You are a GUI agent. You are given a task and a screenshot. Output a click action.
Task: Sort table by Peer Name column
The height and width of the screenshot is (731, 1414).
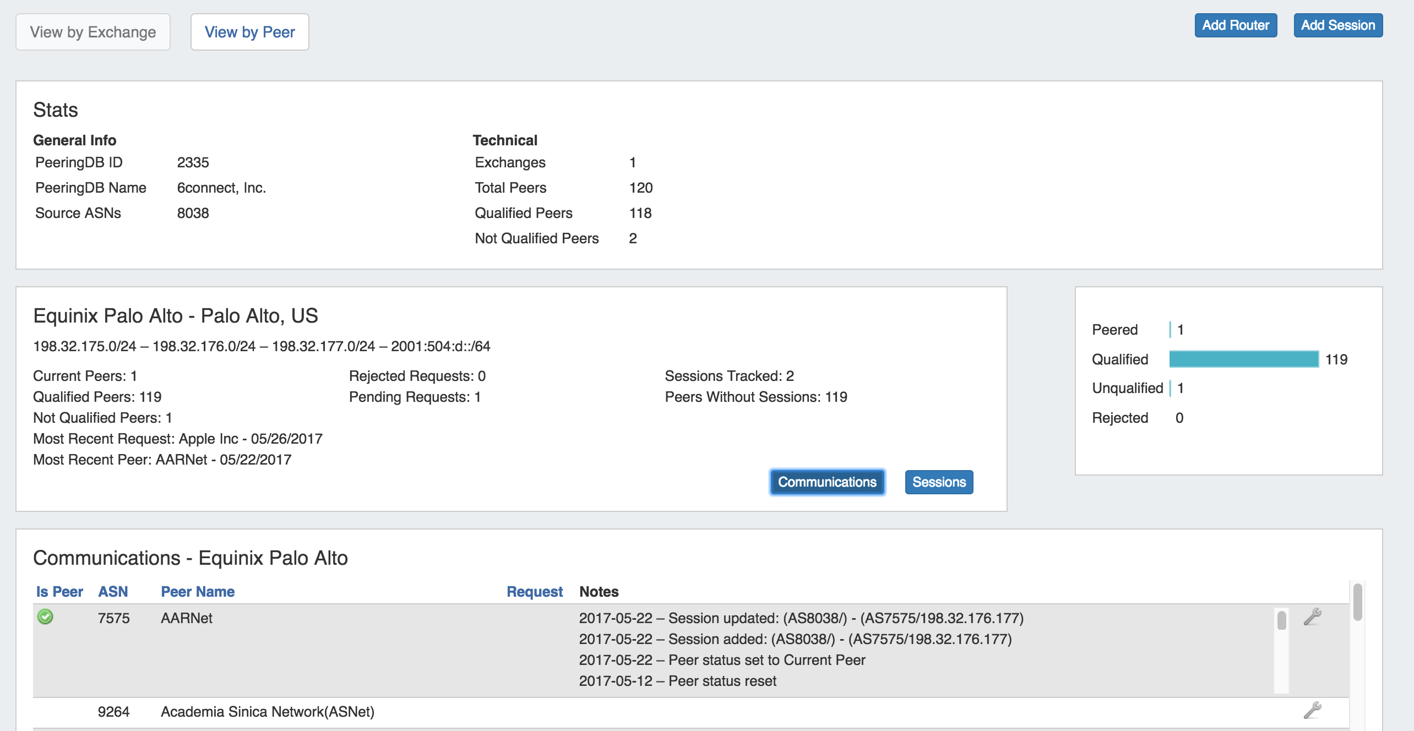[x=198, y=592]
